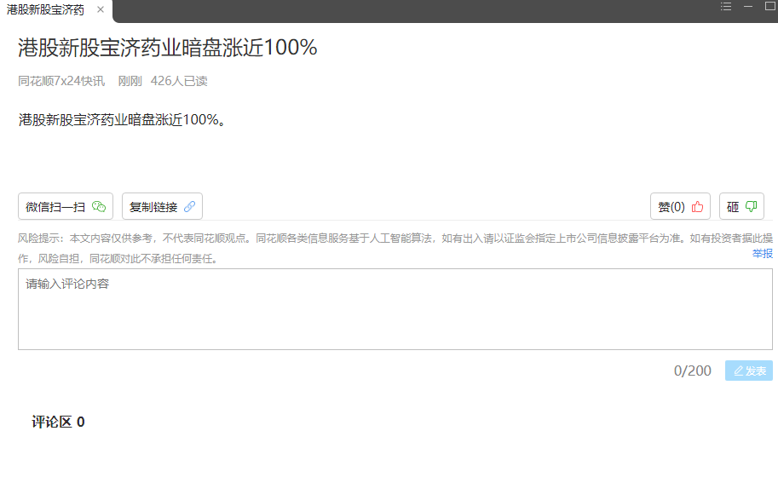778x500 pixels.
Task: Minimize the news window
Action: point(748,7)
